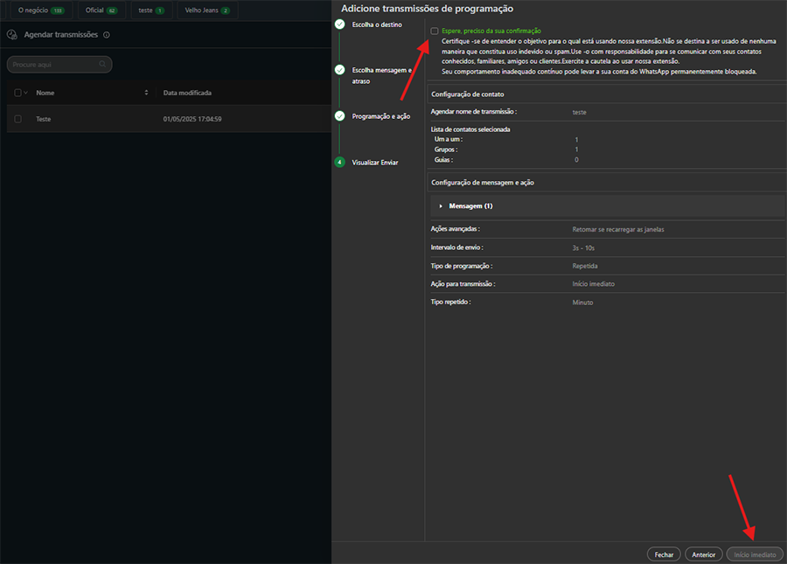
Task: Select the Oficial tab
Action: coord(101,10)
